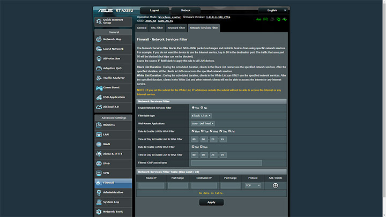Switch to the General tab

coord(142,28)
